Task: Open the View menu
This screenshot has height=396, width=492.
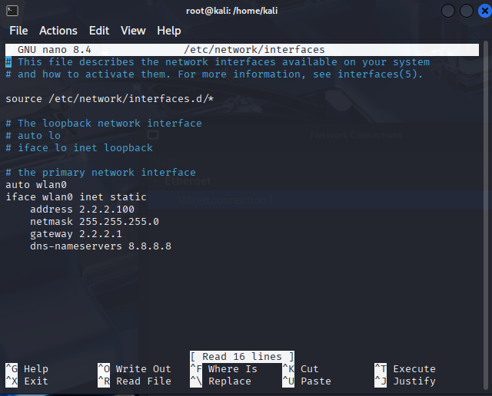Action: pyautogui.click(x=133, y=31)
